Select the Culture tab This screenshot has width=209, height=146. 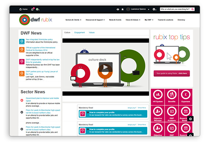(67, 33)
